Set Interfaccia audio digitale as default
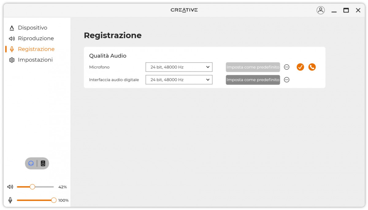 pos(253,80)
